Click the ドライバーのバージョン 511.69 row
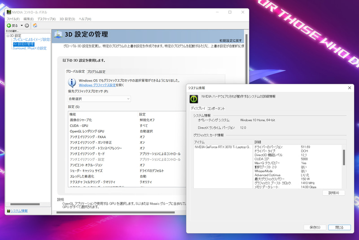The image size is (359, 240). pos(298,147)
